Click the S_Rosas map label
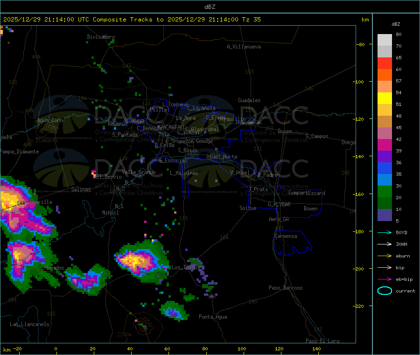420x355 pixels. (x=188, y=150)
